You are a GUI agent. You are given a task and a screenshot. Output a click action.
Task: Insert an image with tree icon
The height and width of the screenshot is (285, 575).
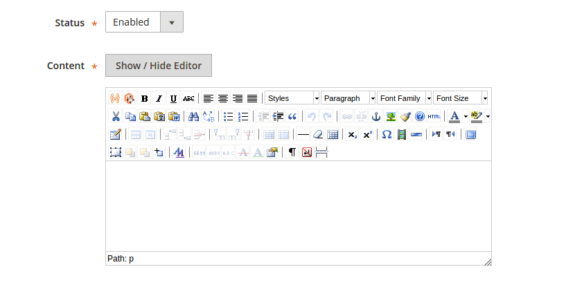click(x=391, y=116)
